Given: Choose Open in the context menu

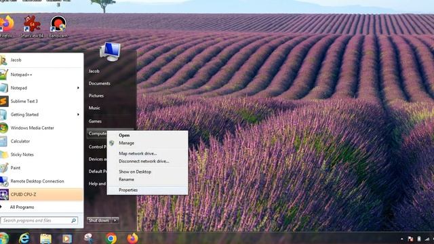Looking at the screenshot, I should coord(148,136).
